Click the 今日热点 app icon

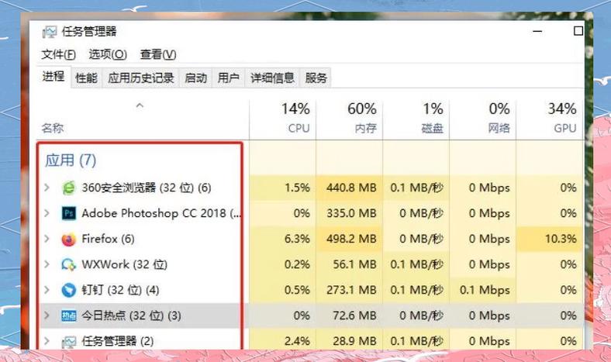click(68, 315)
